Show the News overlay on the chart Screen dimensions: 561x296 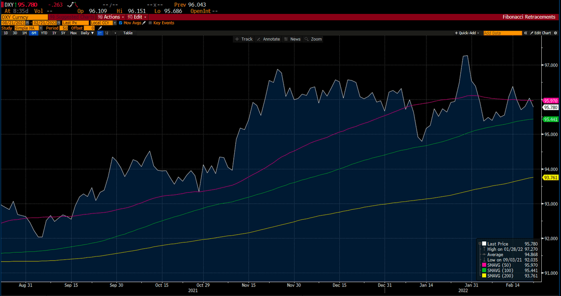click(x=292, y=39)
